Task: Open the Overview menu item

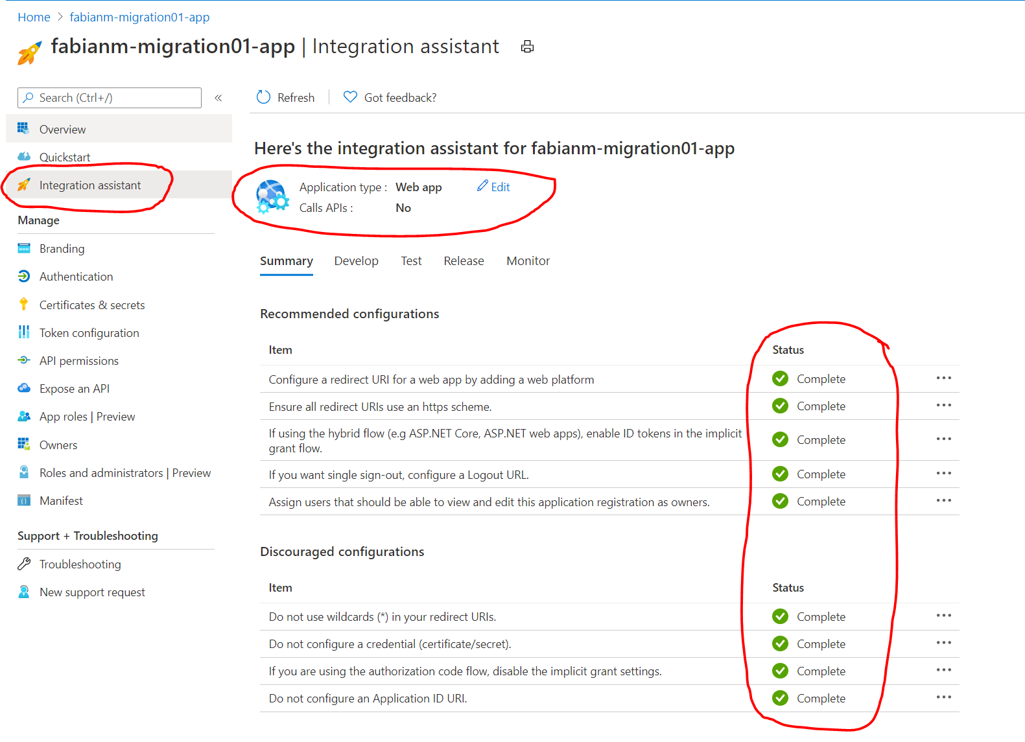Action: coord(119,128)
